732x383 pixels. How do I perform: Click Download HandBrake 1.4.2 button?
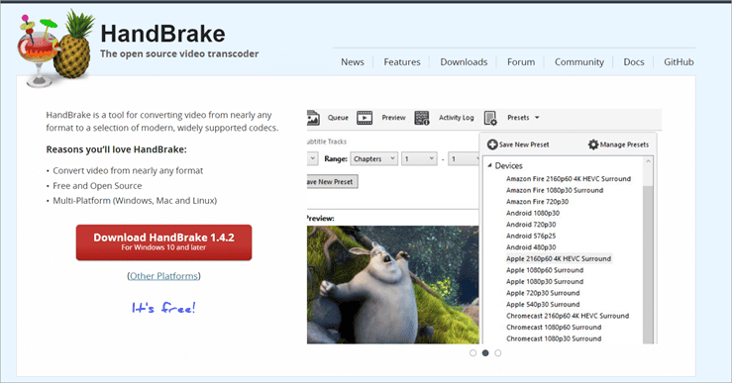click(x=163, y=242)
